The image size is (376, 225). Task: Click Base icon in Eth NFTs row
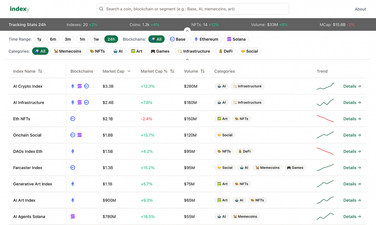(73, 119)
